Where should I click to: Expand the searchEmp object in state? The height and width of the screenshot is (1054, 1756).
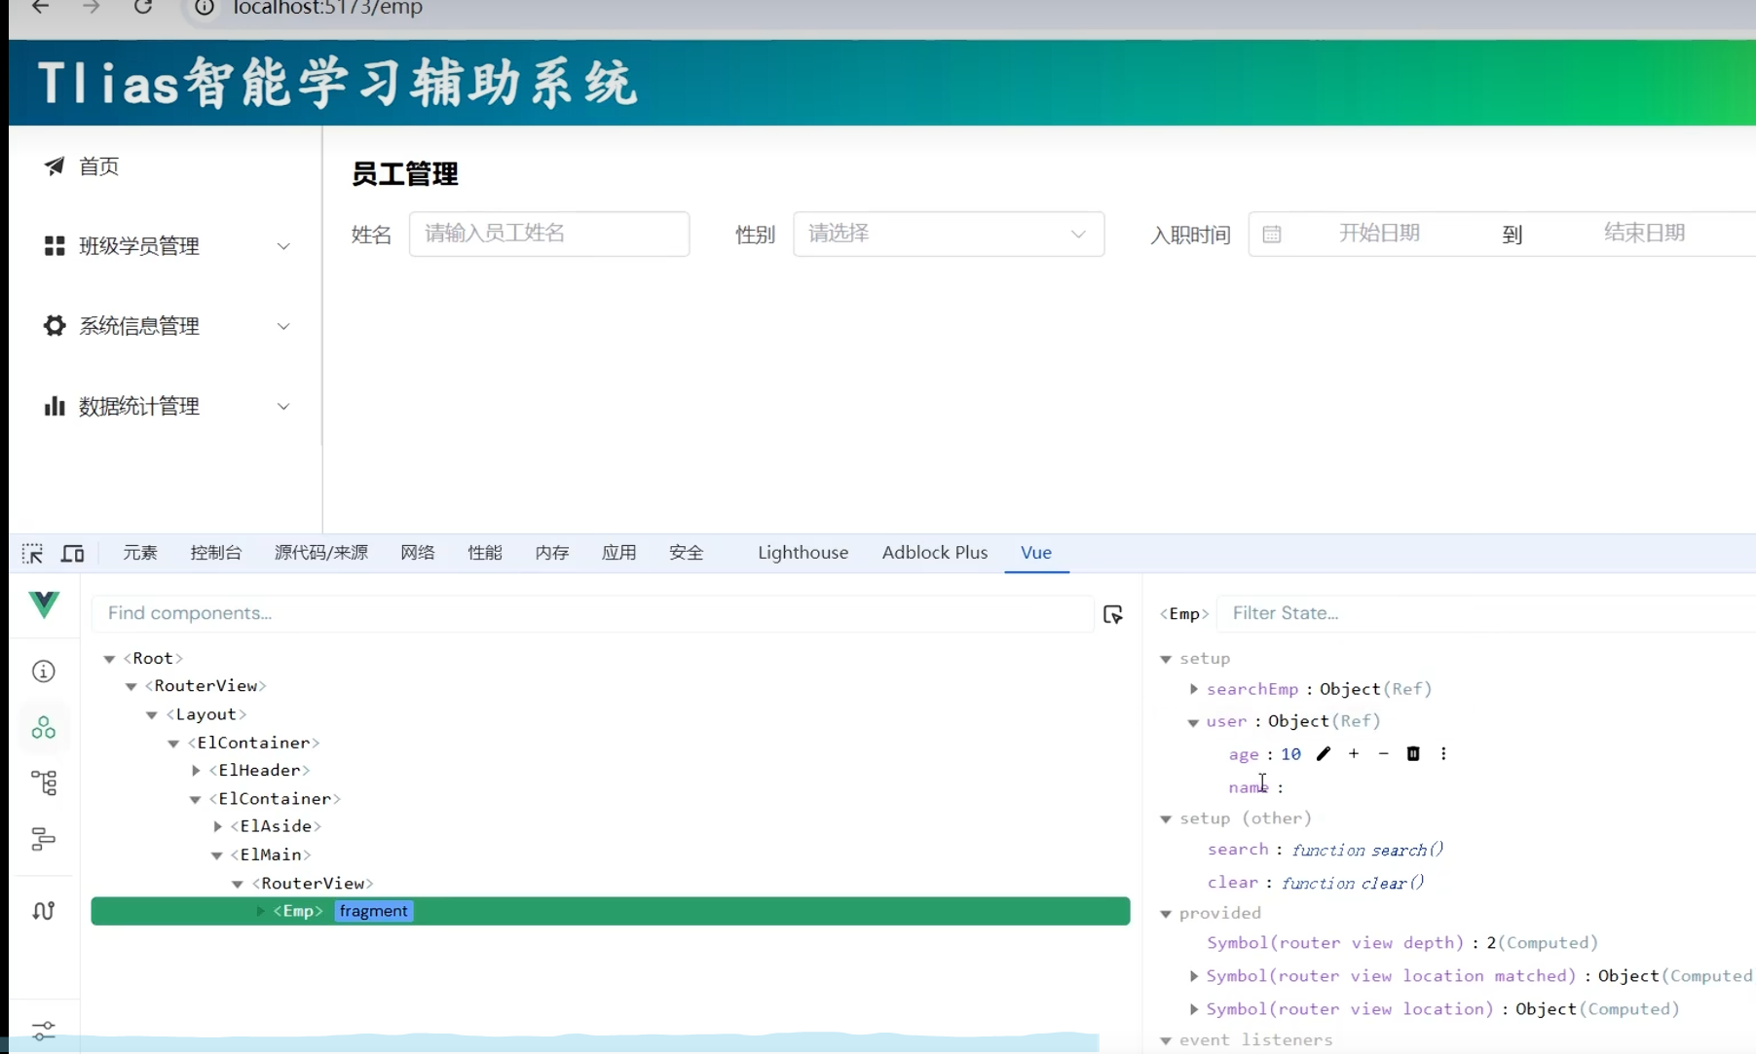click(1194, 689)
